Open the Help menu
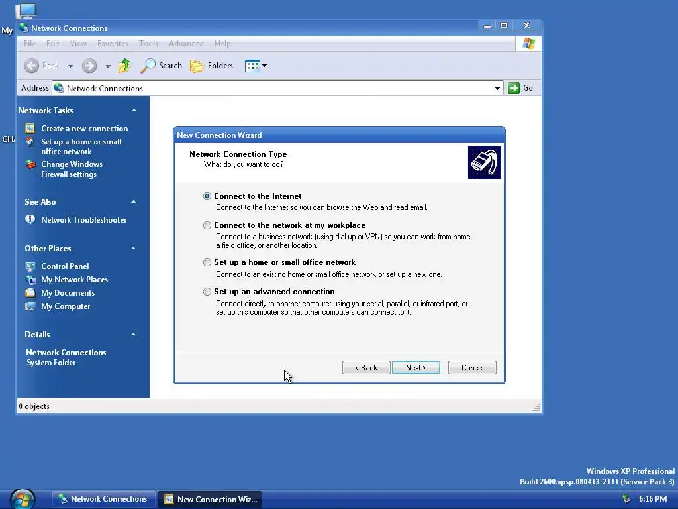Image resolution: width=678 pixels, height=509 pixels. tap(222, 44)
